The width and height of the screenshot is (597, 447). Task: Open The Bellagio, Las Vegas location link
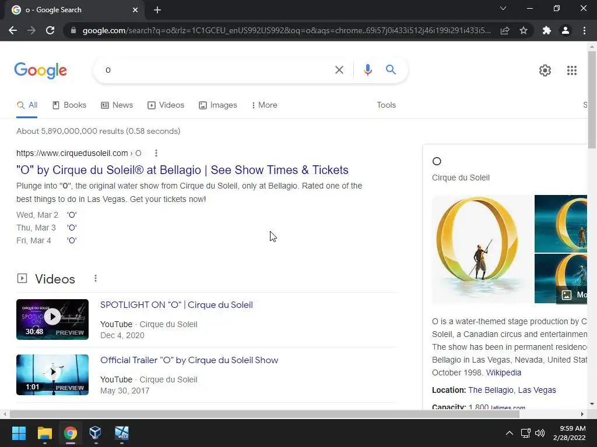(512, 391)
